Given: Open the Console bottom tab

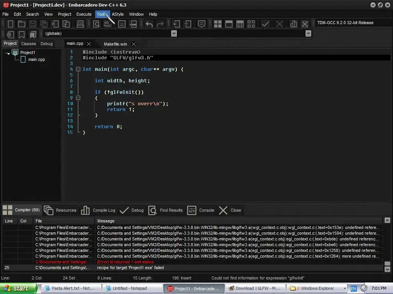Looking at the screenshot, I should coord(201,210).
